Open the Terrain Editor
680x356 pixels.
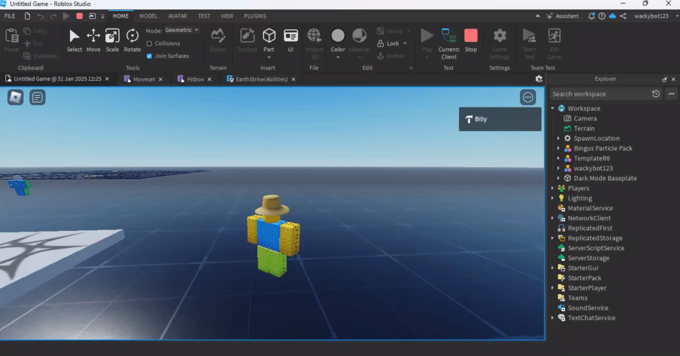click(218, 40)
